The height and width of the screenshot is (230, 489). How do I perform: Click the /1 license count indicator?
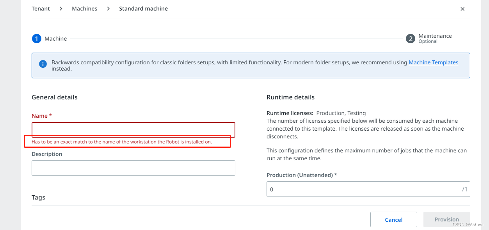pyautogui.click(x=464, y=189)
